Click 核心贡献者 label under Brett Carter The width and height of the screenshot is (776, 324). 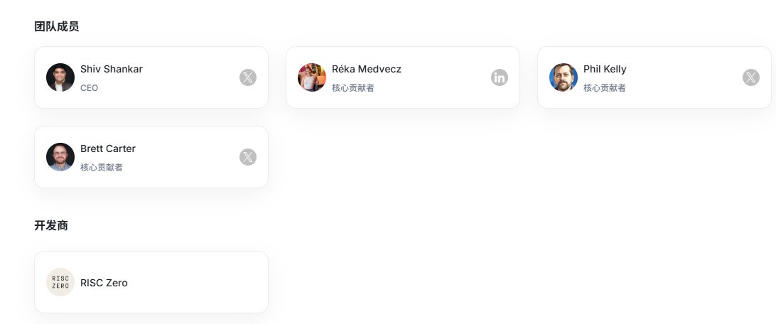(x=102, y=168)
